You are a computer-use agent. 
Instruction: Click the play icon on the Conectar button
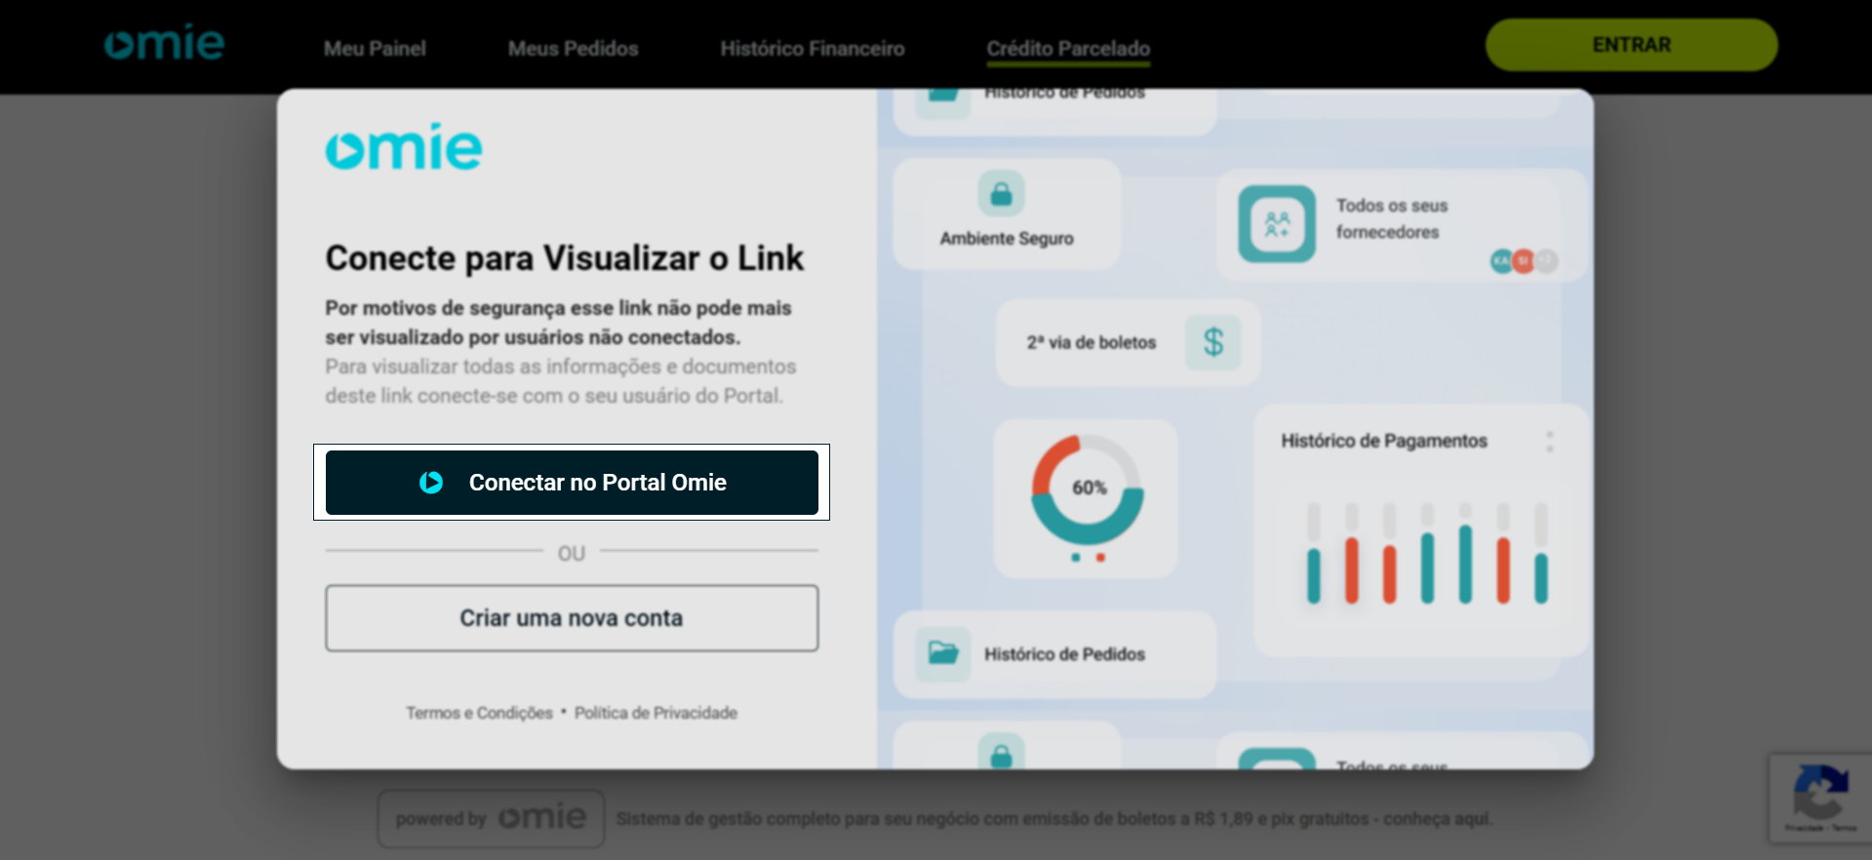tap(431, 483)
